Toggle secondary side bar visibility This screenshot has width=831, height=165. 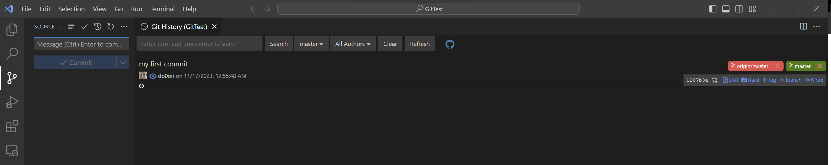[x=739, y=9]
